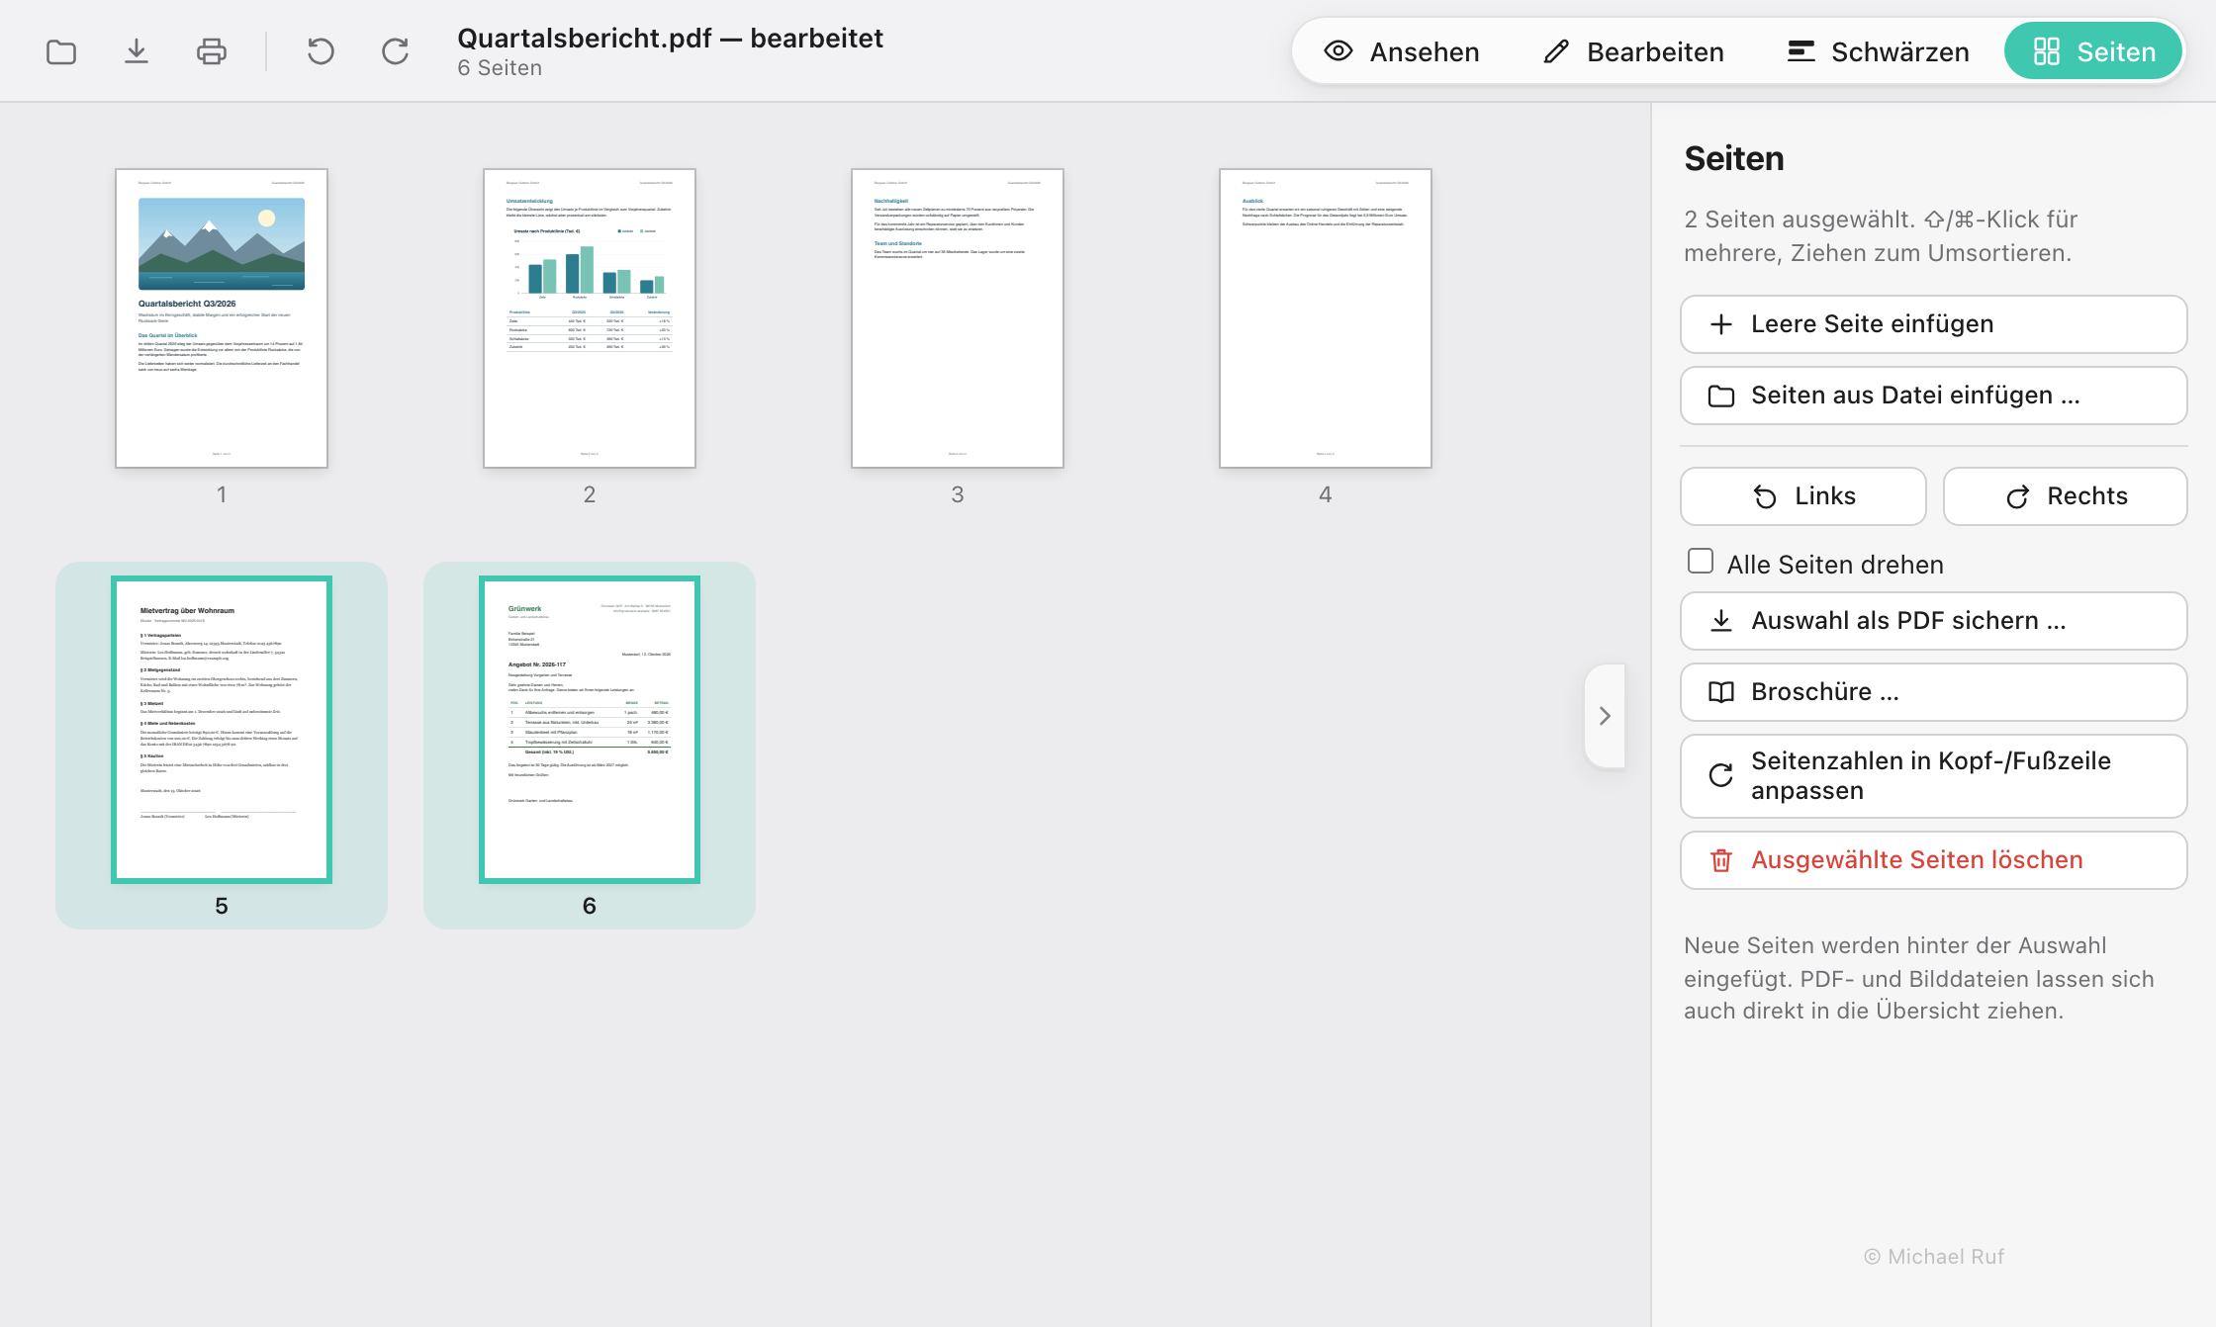Click the download icon in the toolbar
Screen dimensions: 2216x1327
click(137, 51)
